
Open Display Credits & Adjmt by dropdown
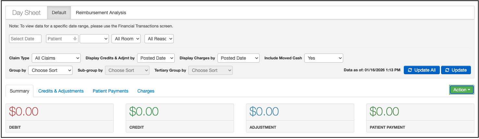[156, 58]
